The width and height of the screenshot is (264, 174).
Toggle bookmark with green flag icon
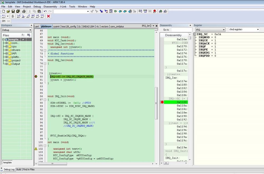(115, 11)
